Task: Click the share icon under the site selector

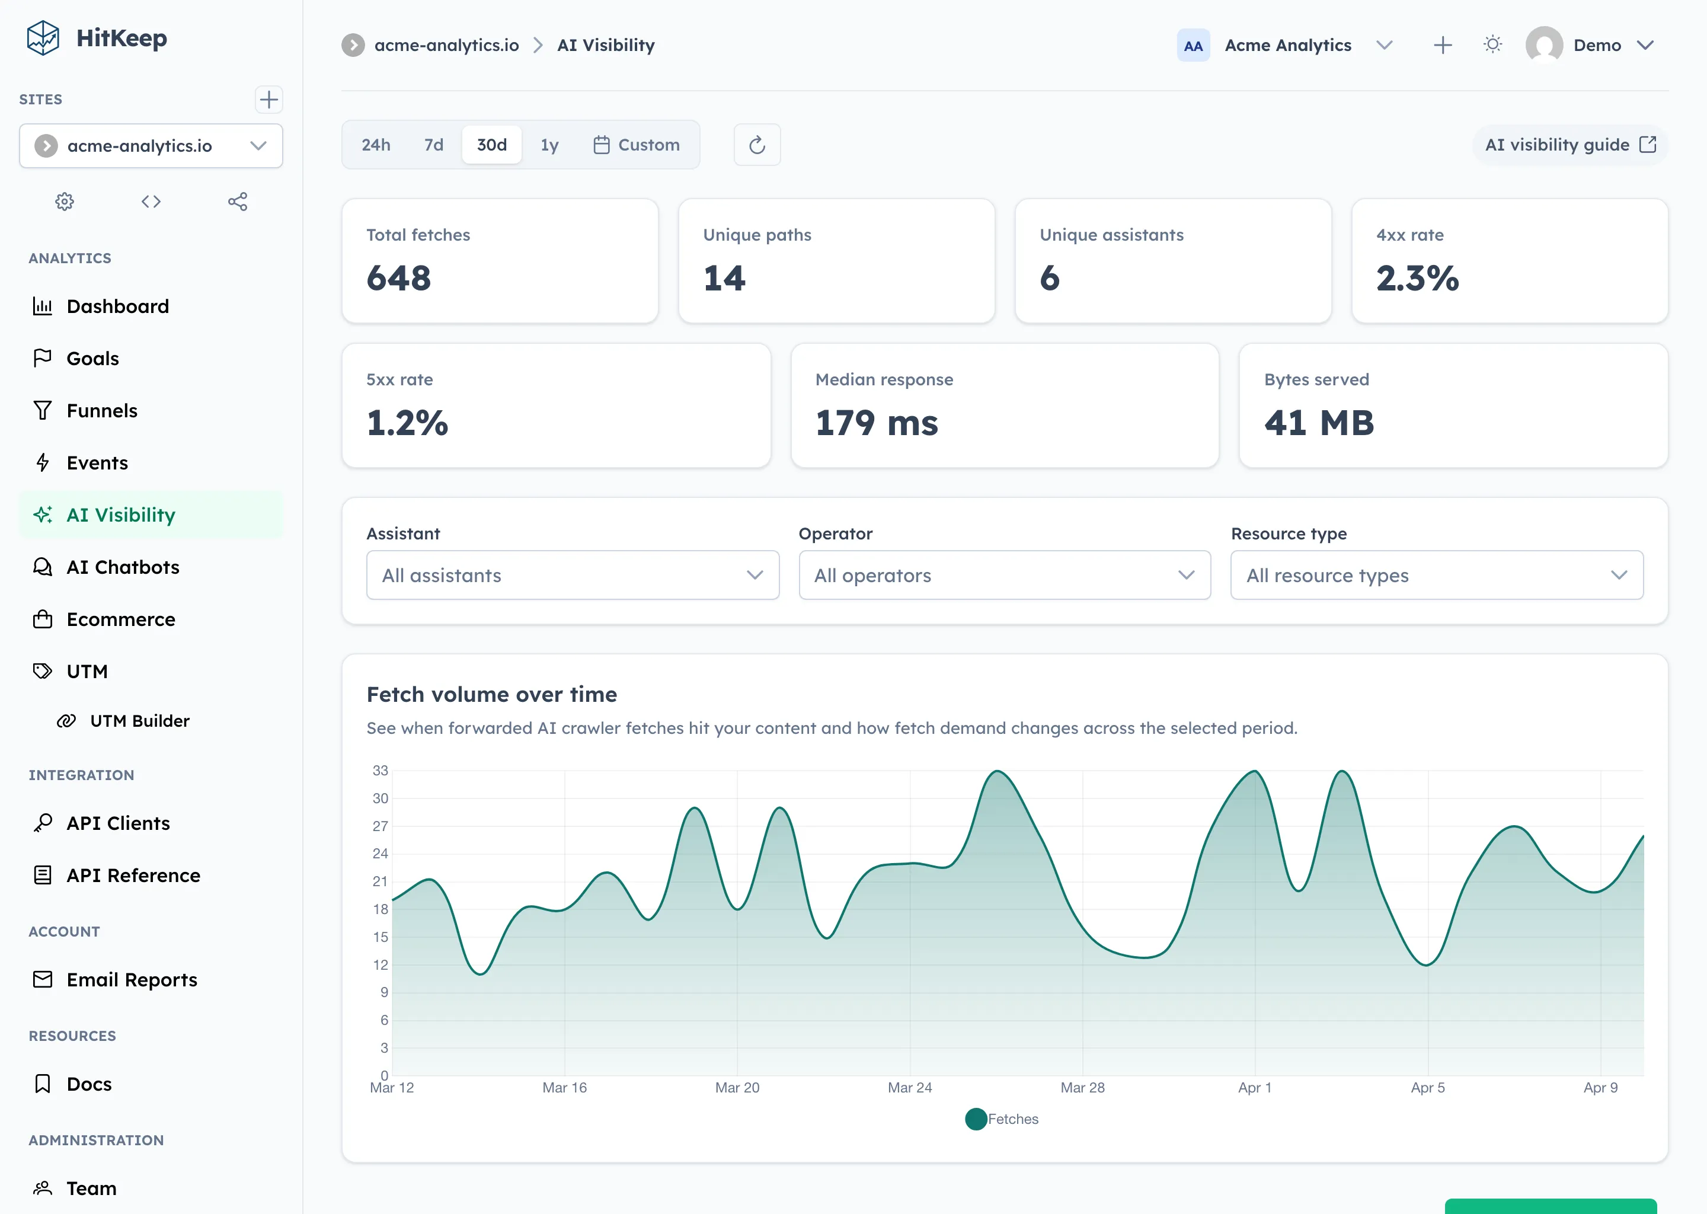Action: coord(238,201)
